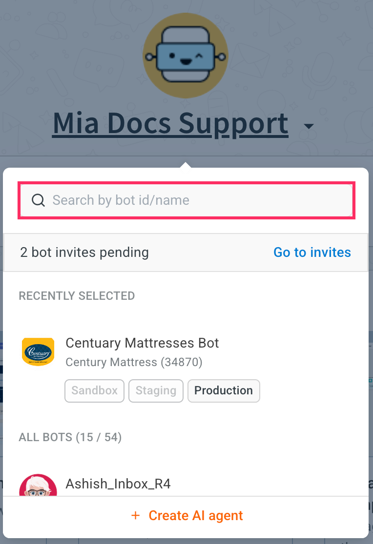Click the Centuary Mattresses logo icon
The height and width of the screenshot is (544, 373).
point(38,351)
